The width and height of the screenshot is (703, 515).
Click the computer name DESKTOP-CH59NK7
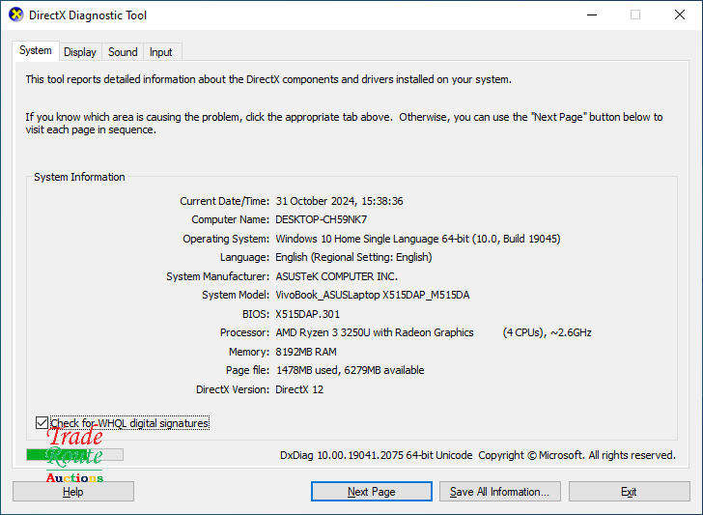pyautogui.click(x=321, y=219)
